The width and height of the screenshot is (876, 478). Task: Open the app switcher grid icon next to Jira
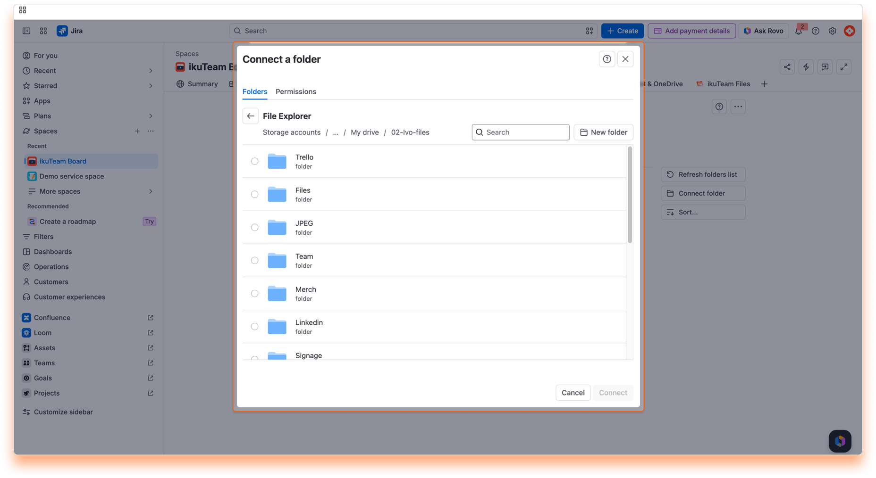[x=43, y=31]
